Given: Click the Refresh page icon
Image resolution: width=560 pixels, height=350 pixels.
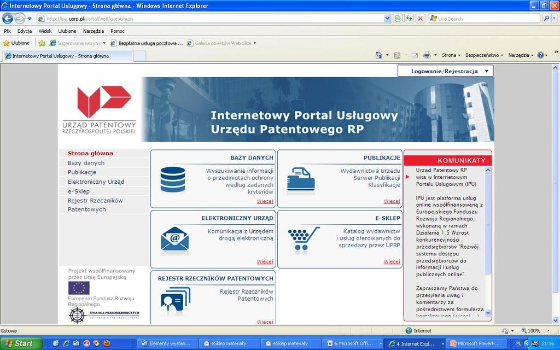Looking at the screenshot, I should pos(409,19).
